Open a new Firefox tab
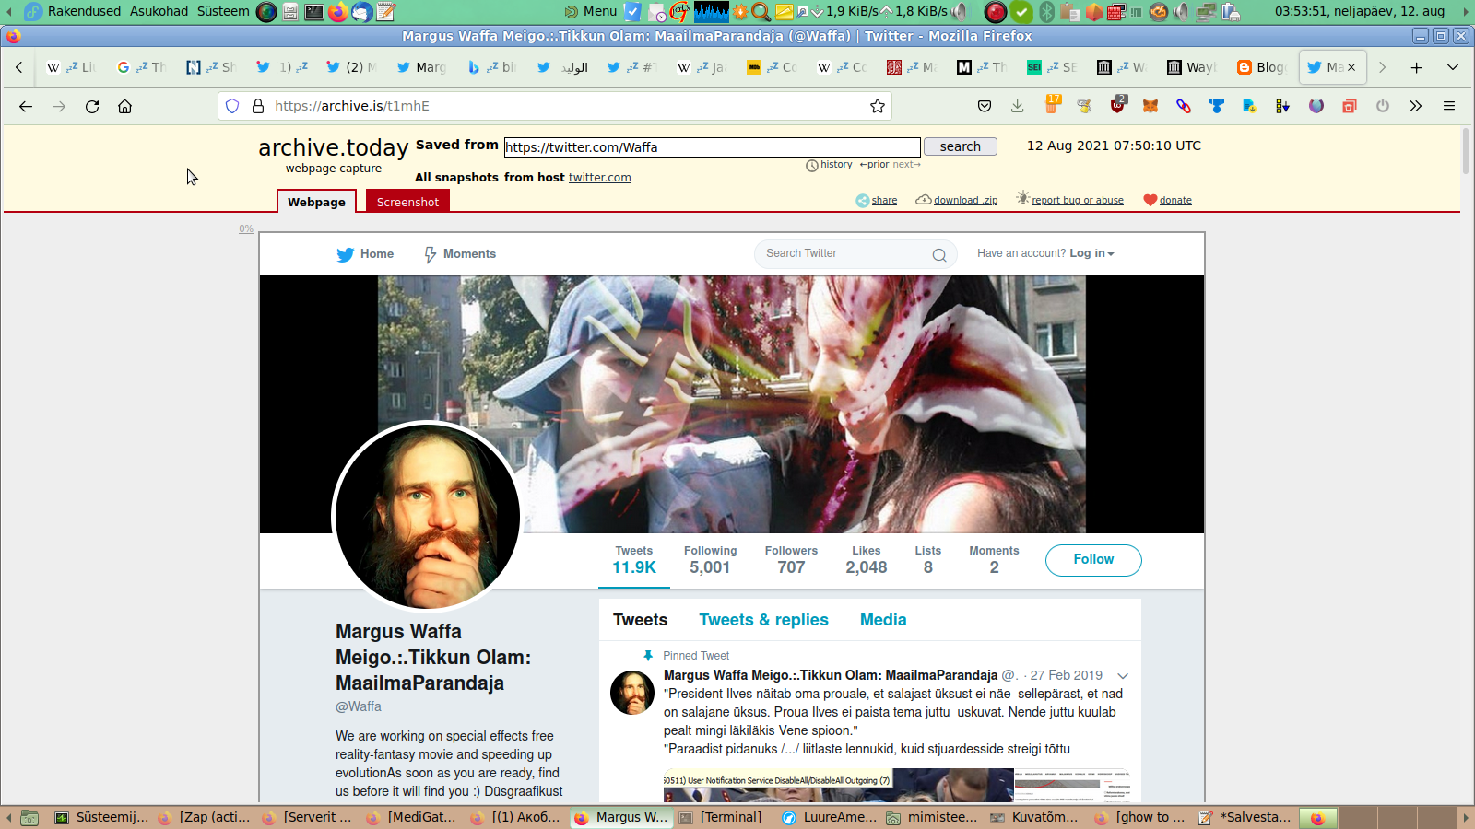1475x829 pixels. tap(1417, 67)
